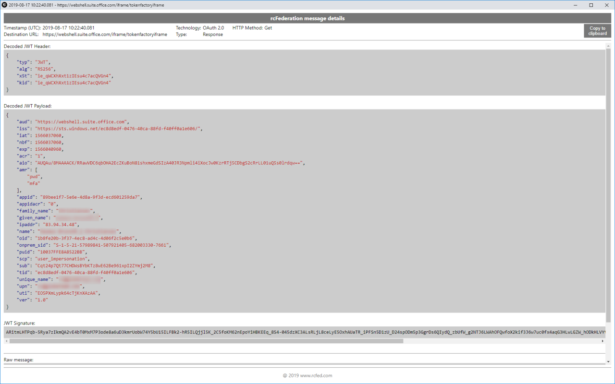Click the "sub" claim line
615x384 pixels.
tap(87, 265)
